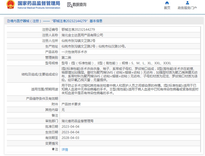Click the 有效期至 label

(x=52, y=138)
